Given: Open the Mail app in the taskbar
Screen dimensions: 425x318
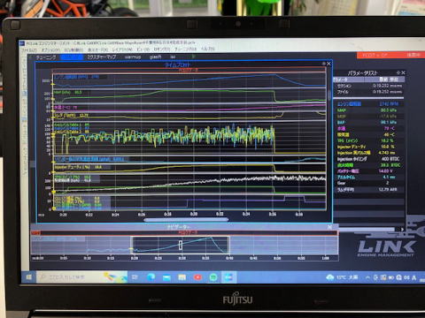Looking at the screenshot, I should pyautogui.click(x=166, y=277).
